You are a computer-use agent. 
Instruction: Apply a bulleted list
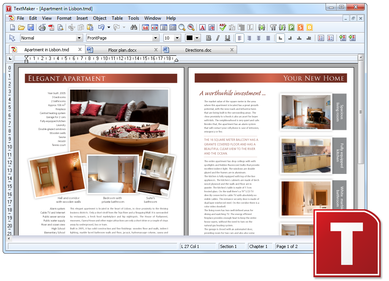[x=321, y=38]
